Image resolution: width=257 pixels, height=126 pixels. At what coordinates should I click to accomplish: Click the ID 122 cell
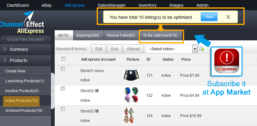[x=149, y=96]
